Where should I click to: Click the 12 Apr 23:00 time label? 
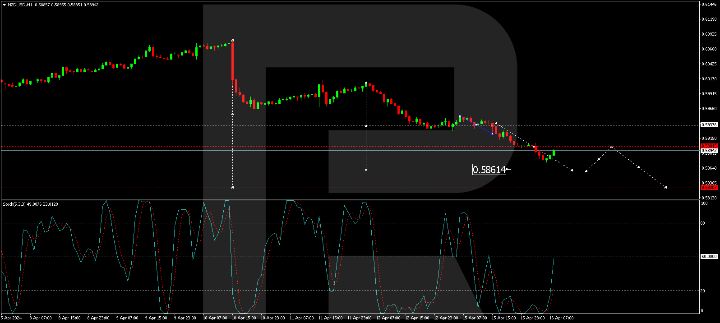446,318
